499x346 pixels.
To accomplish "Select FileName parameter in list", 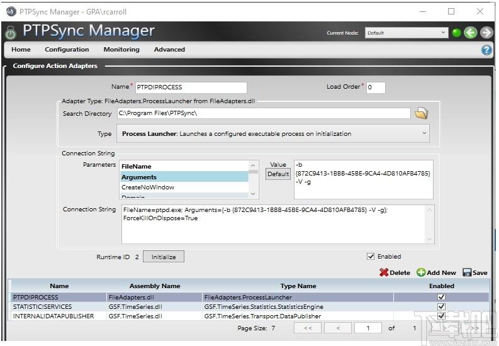I will [184, 166].
